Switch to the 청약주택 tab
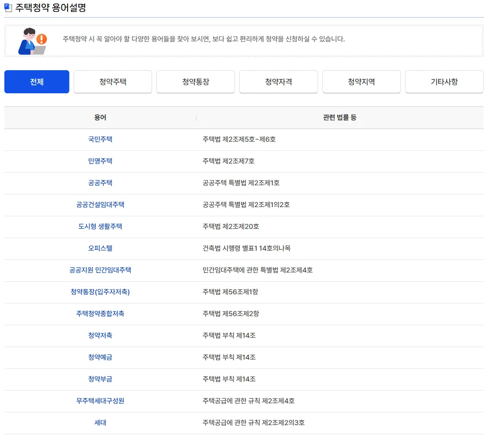Image resolution: width=488 pixels, height=436 pixels. pyautogui.click(x=113, y=82)
